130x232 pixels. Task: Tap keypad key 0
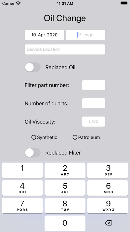65,223
